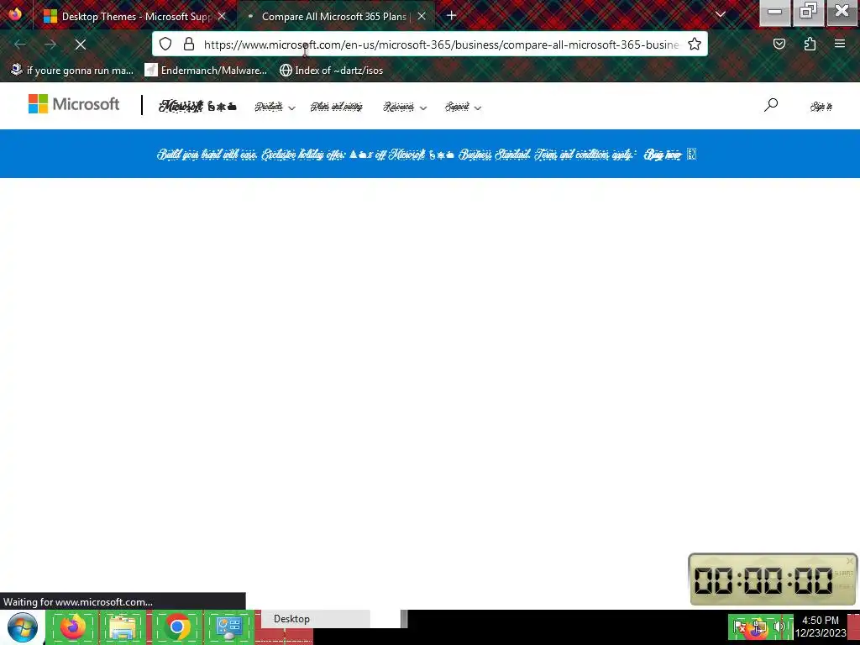Click the Sign in link

pyautogui.click(x=821, y=107)
